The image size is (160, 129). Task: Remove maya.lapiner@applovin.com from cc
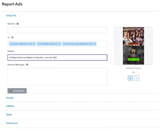pyautogui.click(x=34, y=44)
